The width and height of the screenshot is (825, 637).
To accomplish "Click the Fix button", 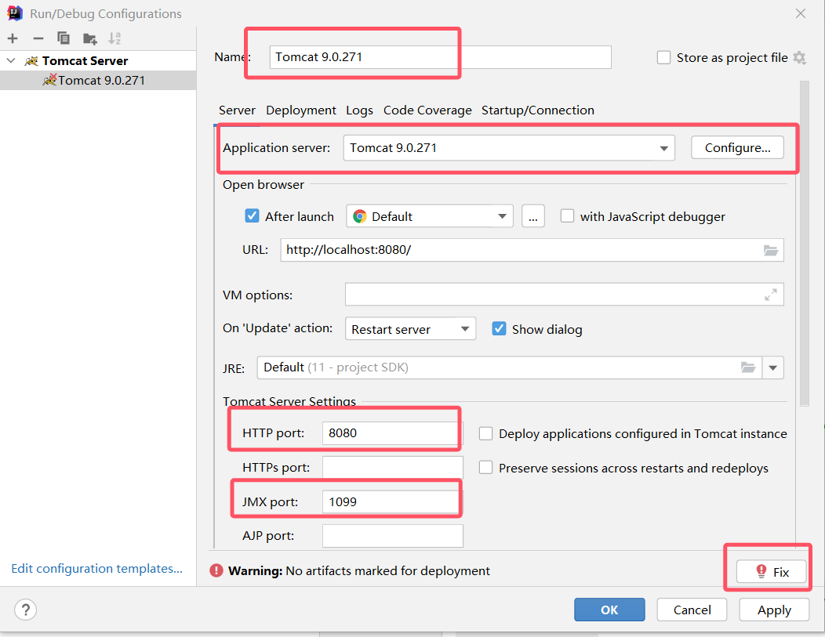I will [772, 572].
